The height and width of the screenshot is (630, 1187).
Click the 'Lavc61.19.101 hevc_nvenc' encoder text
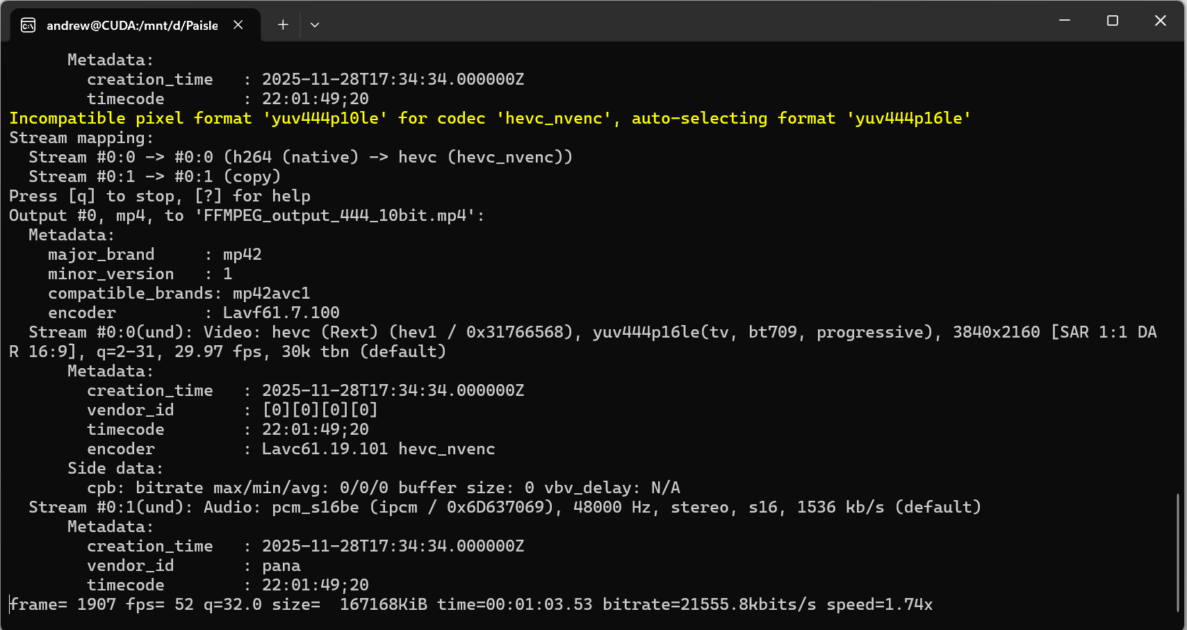[x=378, y=449]
